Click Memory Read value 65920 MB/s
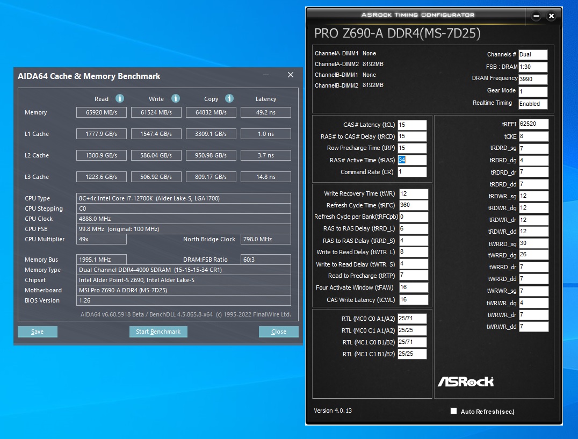Image resolution: width=578 pixels, height=439 pixels. pyautogui.click(x=102, y=112)
